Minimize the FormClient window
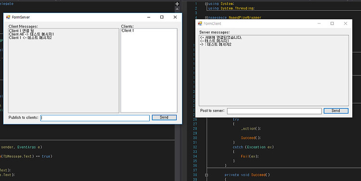Image resolution: width=361 pixels, height=181 pixels. (319, 24)
